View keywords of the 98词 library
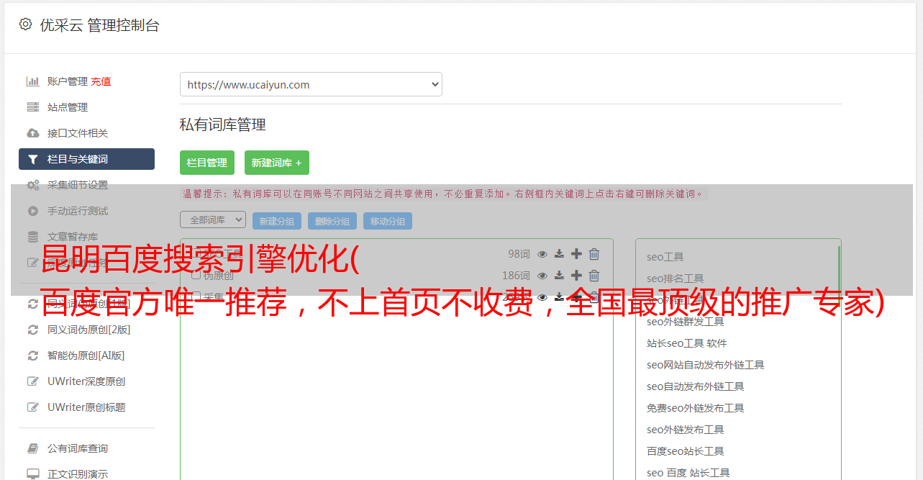This screenshot has height=480, width=923. [542, 253]
